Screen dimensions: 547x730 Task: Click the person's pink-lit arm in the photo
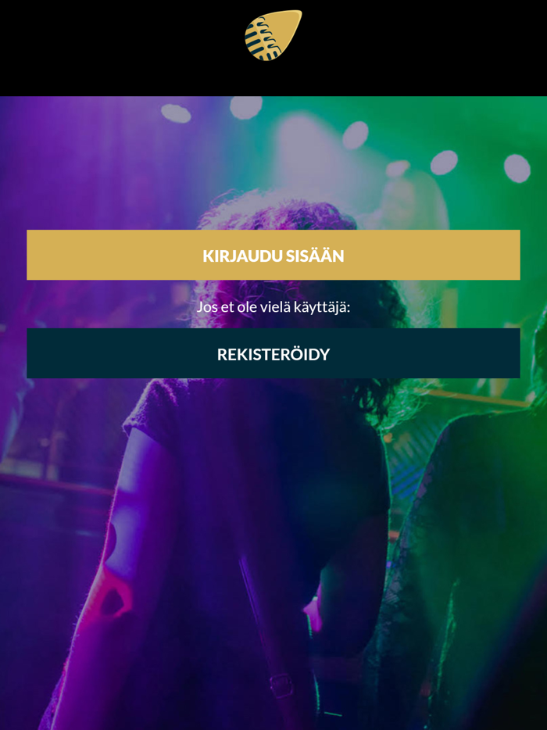pyautogui.click(x=112, y=582)
